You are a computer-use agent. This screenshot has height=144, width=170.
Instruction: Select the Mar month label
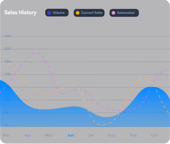click(x=7, y=135)
